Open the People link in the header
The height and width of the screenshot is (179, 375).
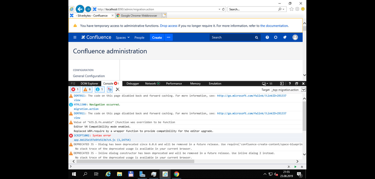click(x=139, y=38)
